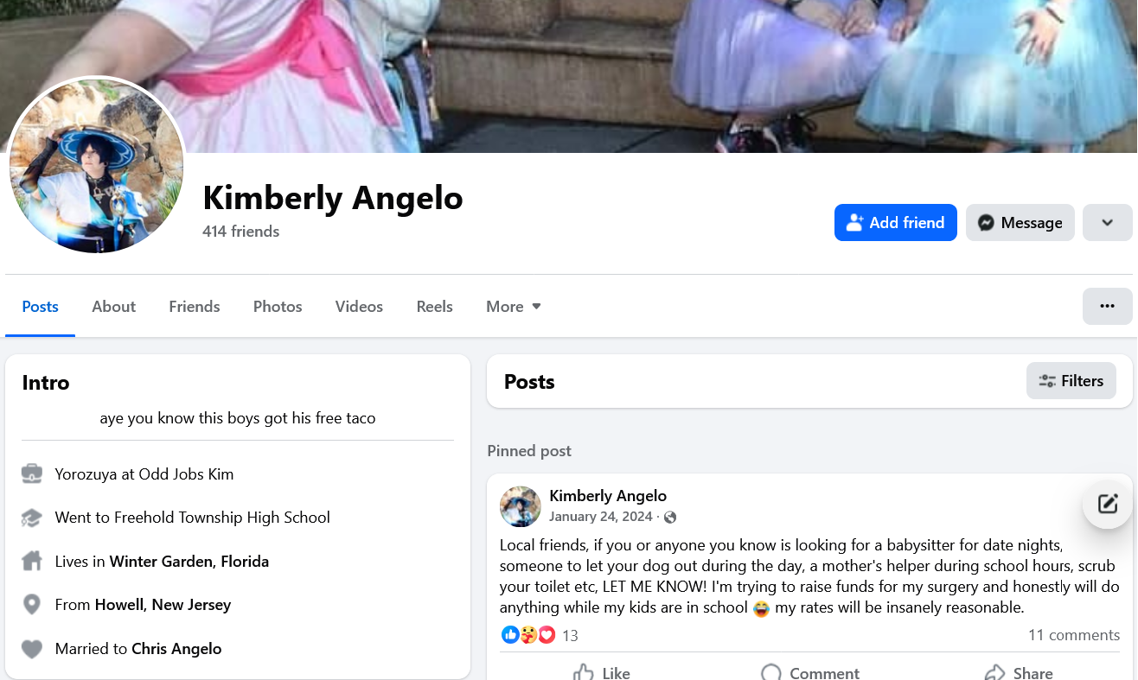
Task: Open the large profile picture
Action: [x=97, y=165]
